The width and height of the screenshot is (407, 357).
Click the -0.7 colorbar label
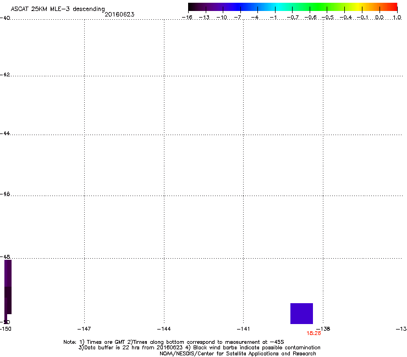[x=293, y=18]
